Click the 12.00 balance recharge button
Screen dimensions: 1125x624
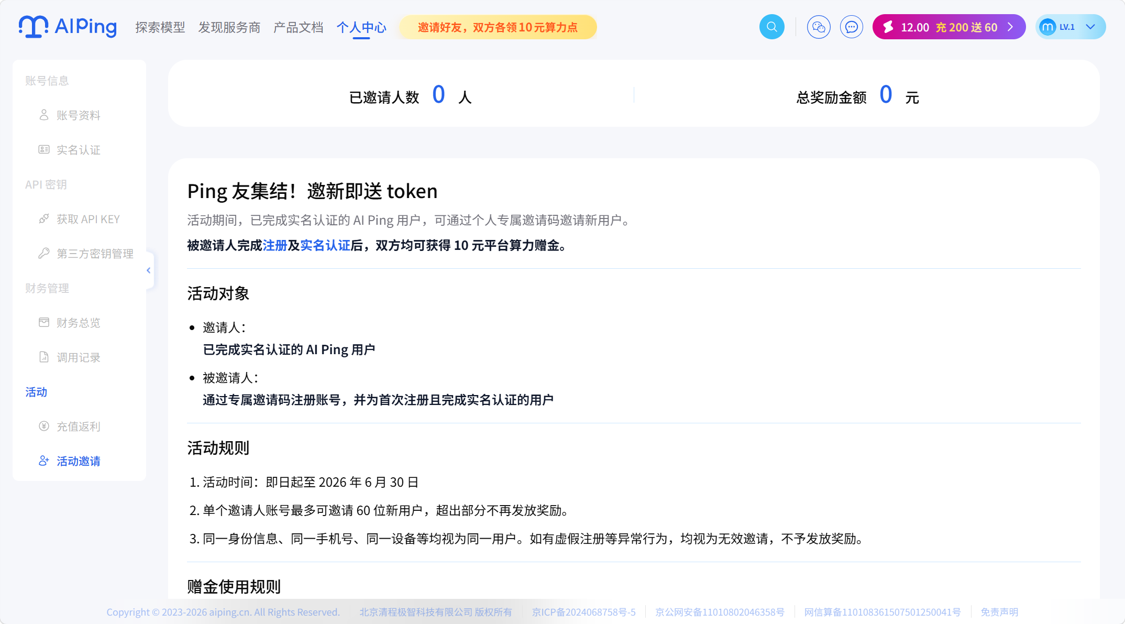(x=948, y=27)
